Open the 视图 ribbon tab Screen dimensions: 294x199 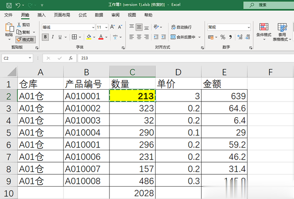coord(132,15)
